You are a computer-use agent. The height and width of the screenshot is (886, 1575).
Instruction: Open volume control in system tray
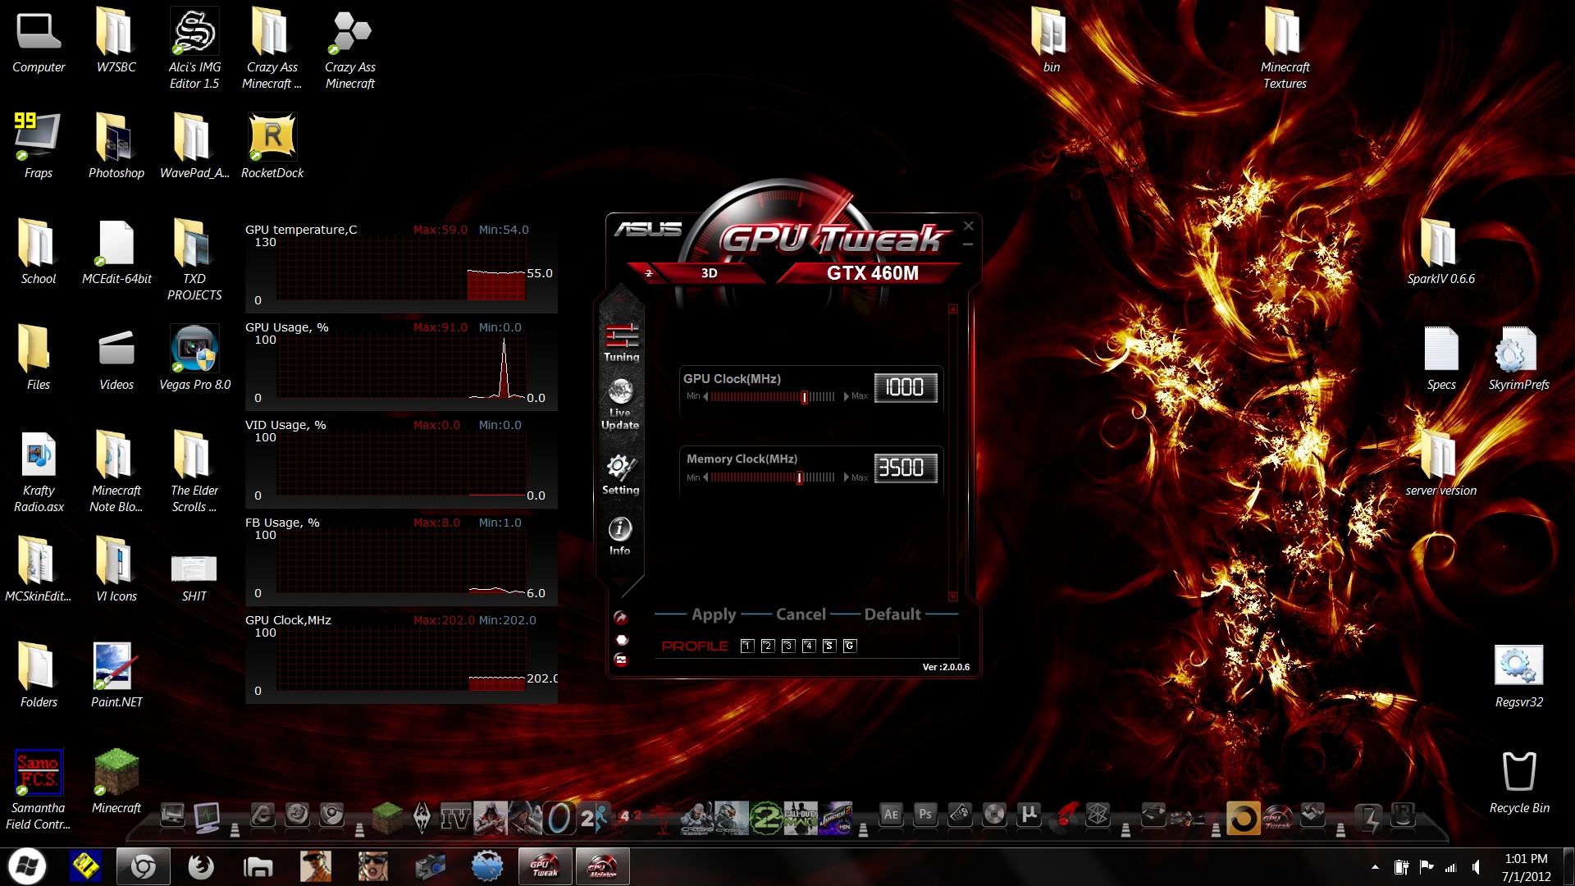[1477, 867]
